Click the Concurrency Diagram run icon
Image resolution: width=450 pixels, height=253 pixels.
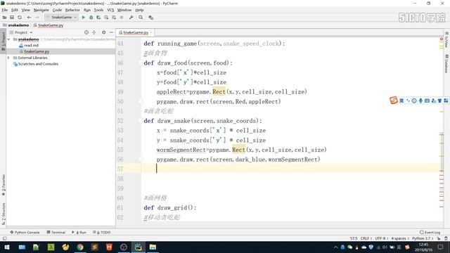tap(114, 18)
